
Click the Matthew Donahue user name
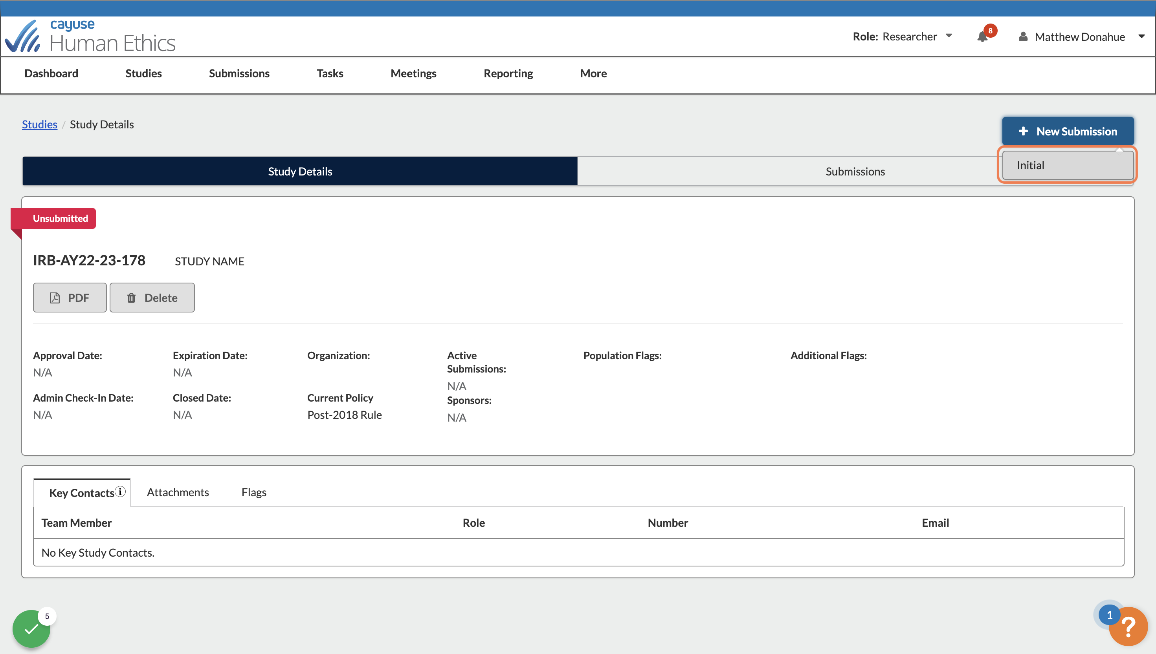pos(1080,37)
